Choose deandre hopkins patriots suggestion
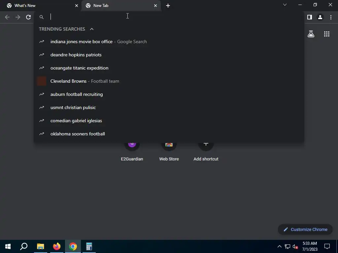 pos(169,55)
